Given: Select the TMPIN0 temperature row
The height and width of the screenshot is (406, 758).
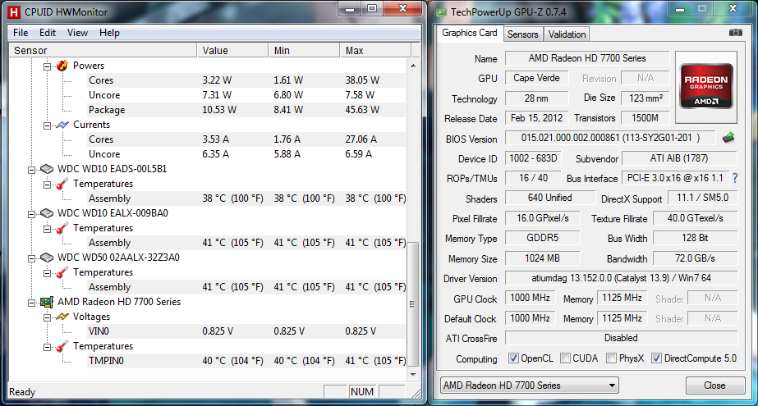Looking at the screenshot, I should tap(246, 361).
